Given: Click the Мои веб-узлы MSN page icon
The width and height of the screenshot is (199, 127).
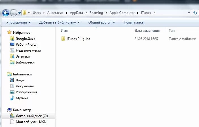Looking at the screenshot, I should pyautogui.click(x=12, y=122).
